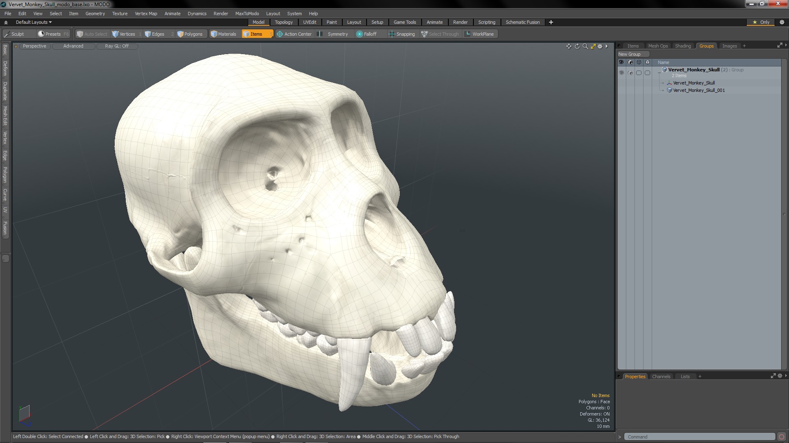Click the Command input field
Image resolution: width=789 pixels, height=443 pixels.
(x=699, y=437)
